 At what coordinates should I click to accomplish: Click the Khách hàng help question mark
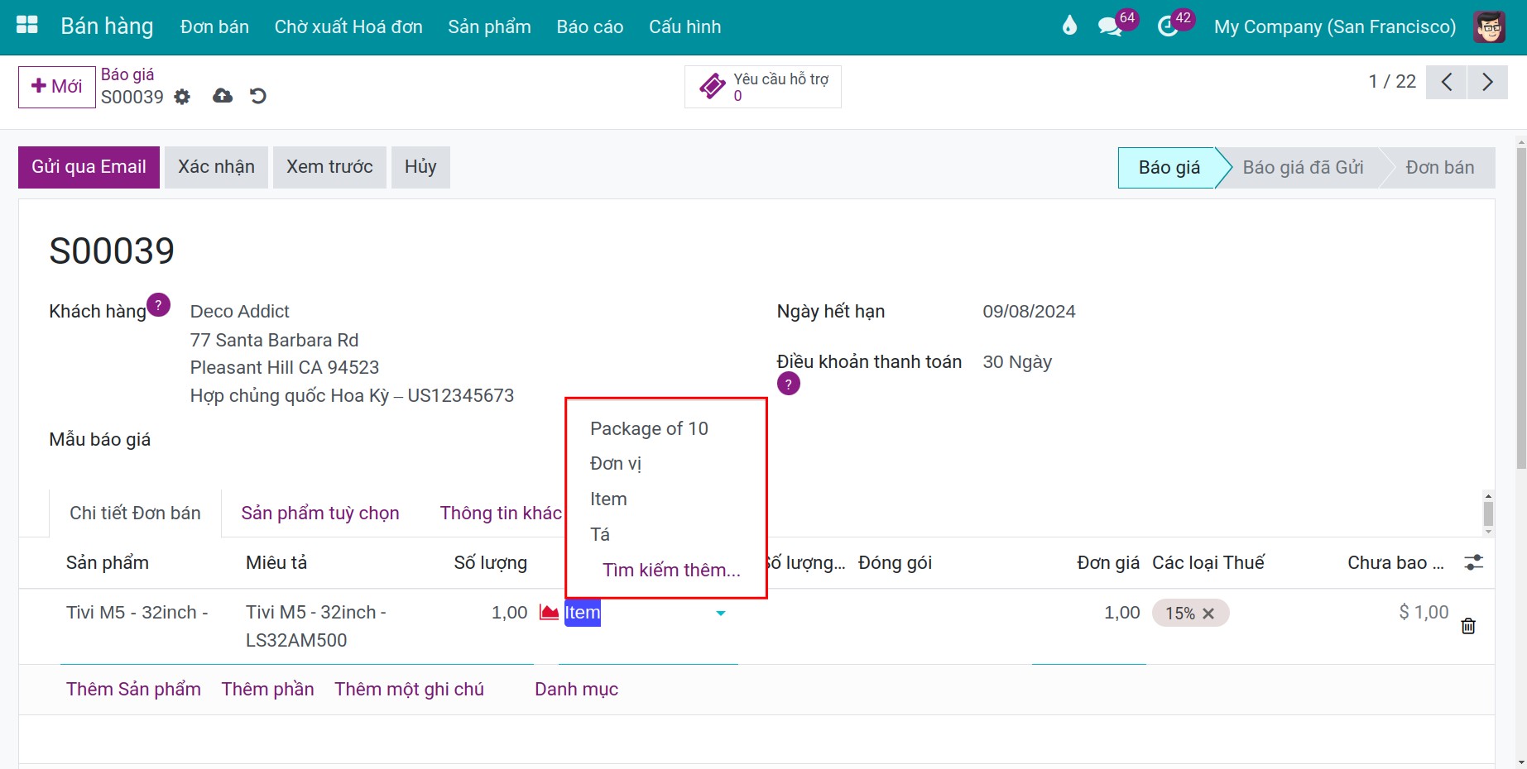158,305
